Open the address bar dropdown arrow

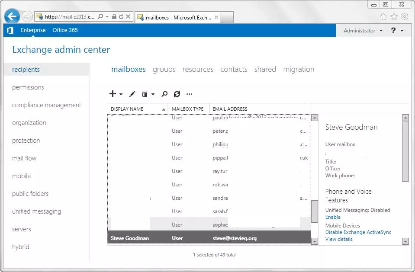point(107,17)
